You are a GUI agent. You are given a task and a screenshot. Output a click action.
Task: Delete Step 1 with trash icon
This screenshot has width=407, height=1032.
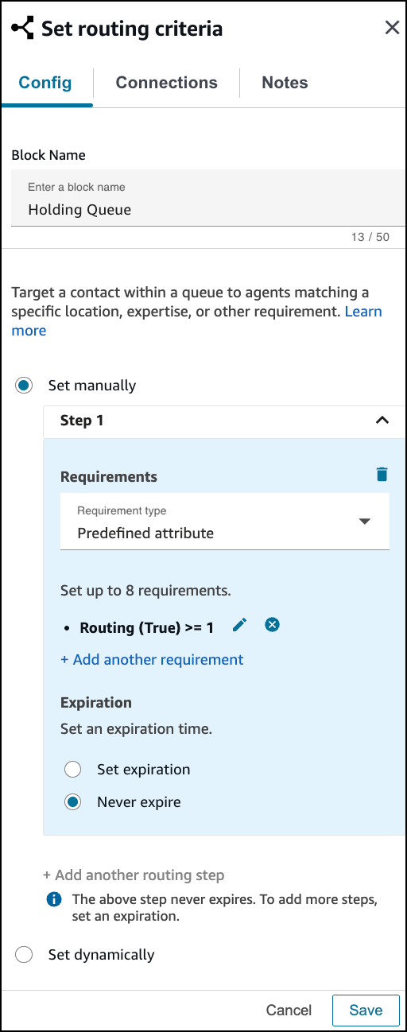pos(382,475)
